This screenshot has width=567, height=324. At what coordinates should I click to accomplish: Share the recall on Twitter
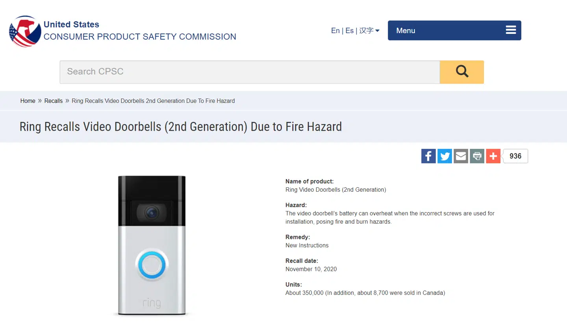pyautogui.click(x=445, y=156)
